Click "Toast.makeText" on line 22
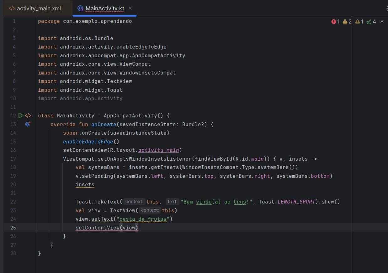Viewport: 388px width, 273px height. 98,202
